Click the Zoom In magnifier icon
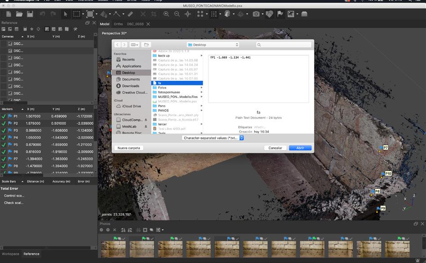This screenshot has width=426, height=263. tap(166, 14)
